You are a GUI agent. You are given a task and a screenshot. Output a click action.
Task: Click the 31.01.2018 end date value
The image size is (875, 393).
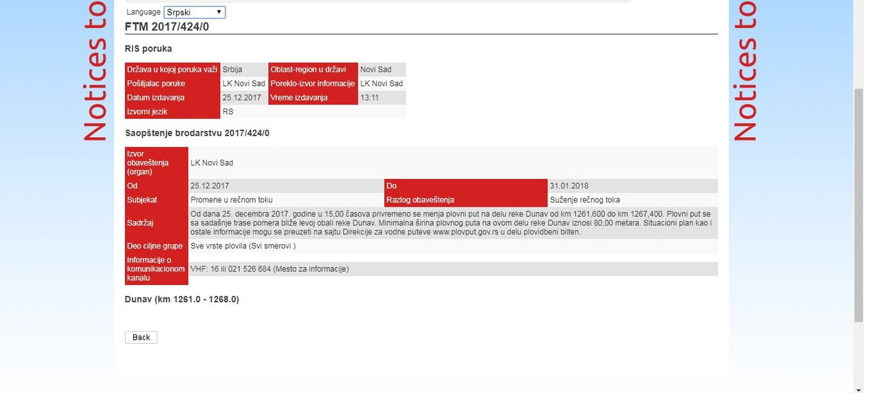point(569,186)
